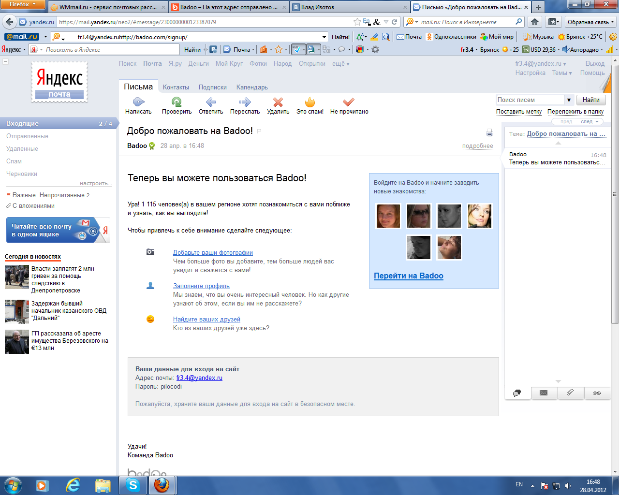
Task: Click the Поставить метку link
Action: (x=519, y=112)
